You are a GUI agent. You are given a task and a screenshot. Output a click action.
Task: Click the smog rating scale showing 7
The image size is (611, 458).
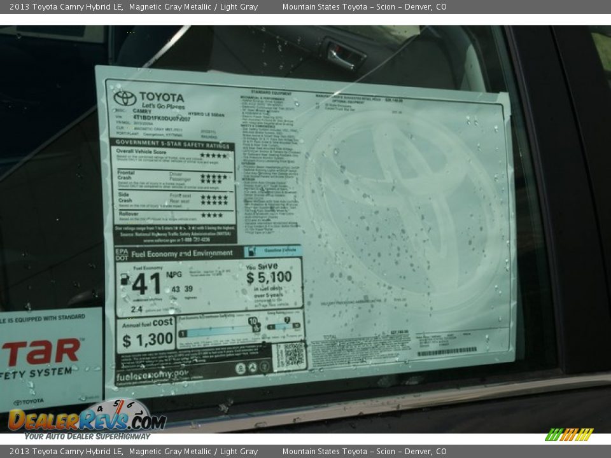[284, 324]
